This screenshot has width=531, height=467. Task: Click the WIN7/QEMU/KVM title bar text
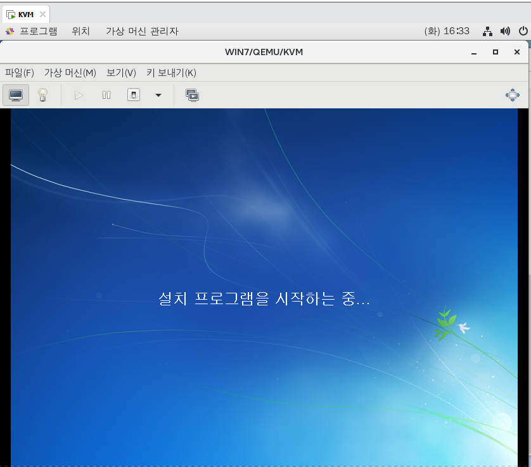coord(264,52)
